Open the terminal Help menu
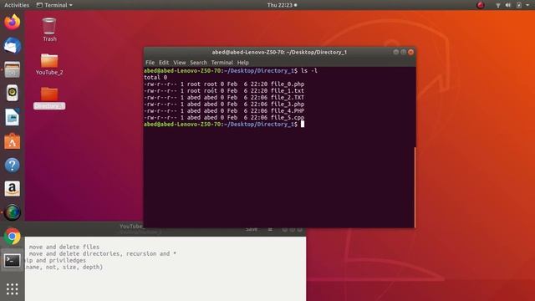The image size is (535, 301). coord(243,63)
